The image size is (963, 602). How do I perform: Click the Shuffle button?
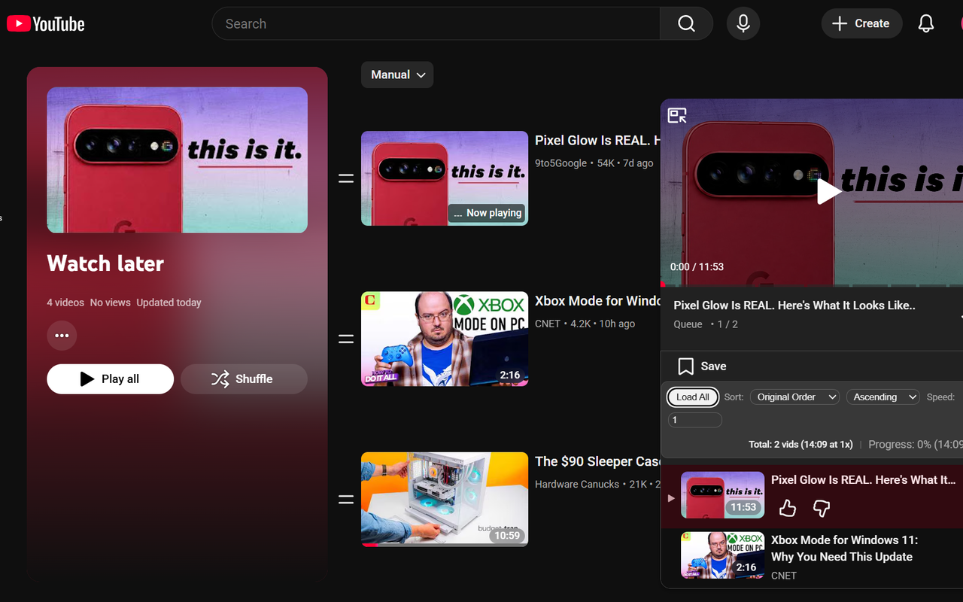[244, 379]
